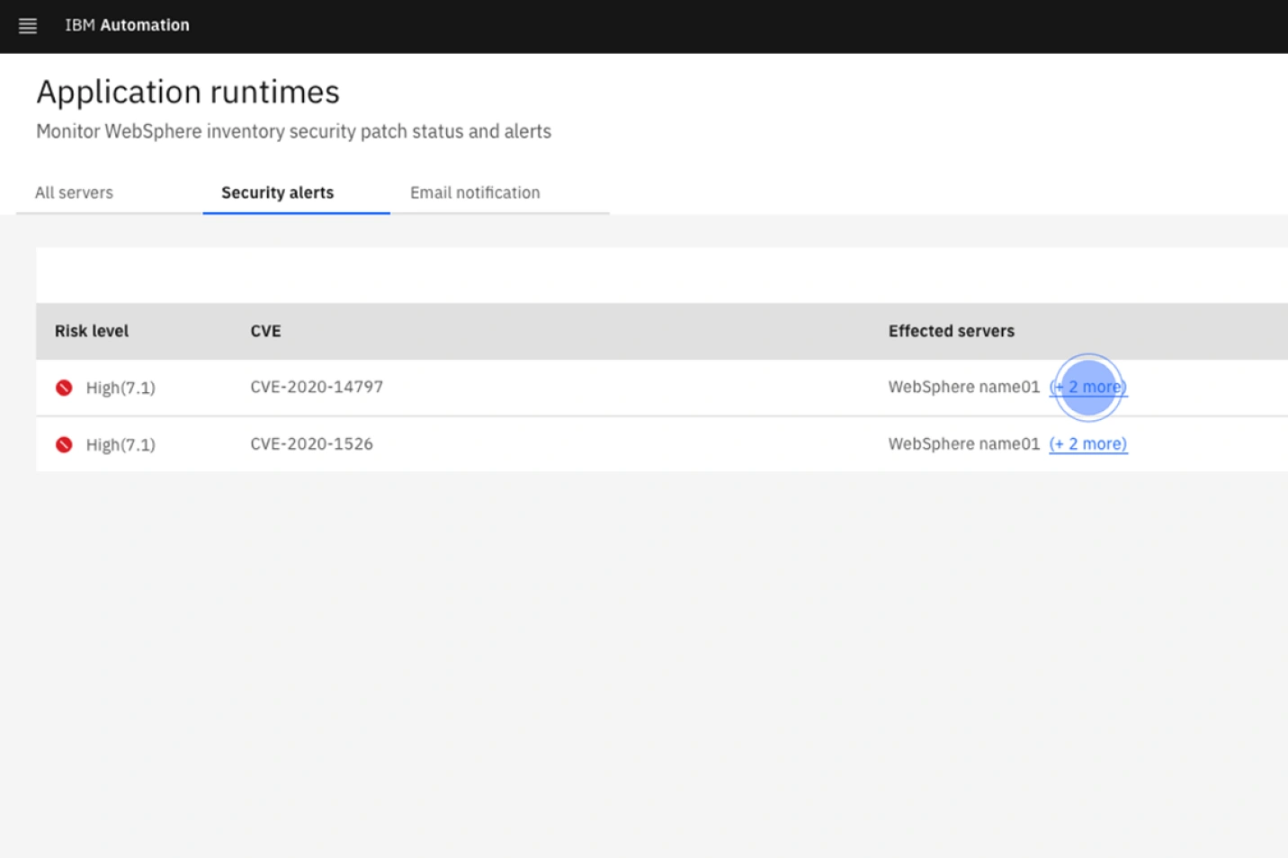Open the hamburger navigation menu
This screenshot has width=1288, height=858.
pos(28,26)
